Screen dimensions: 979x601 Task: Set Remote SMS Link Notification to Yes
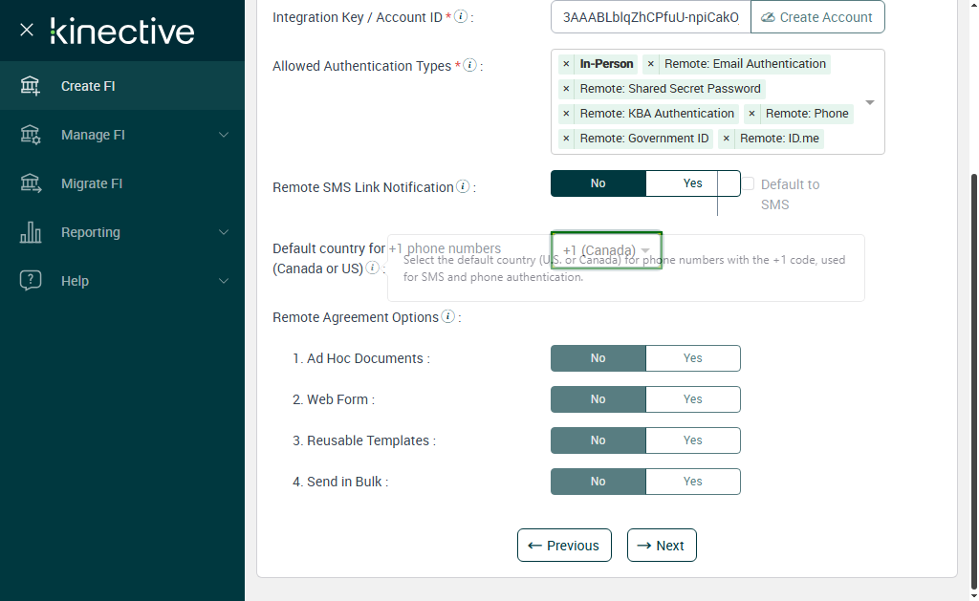[692, 183]
